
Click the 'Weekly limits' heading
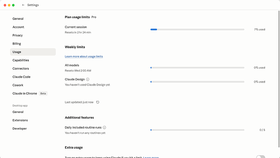[x=75, y=47]
